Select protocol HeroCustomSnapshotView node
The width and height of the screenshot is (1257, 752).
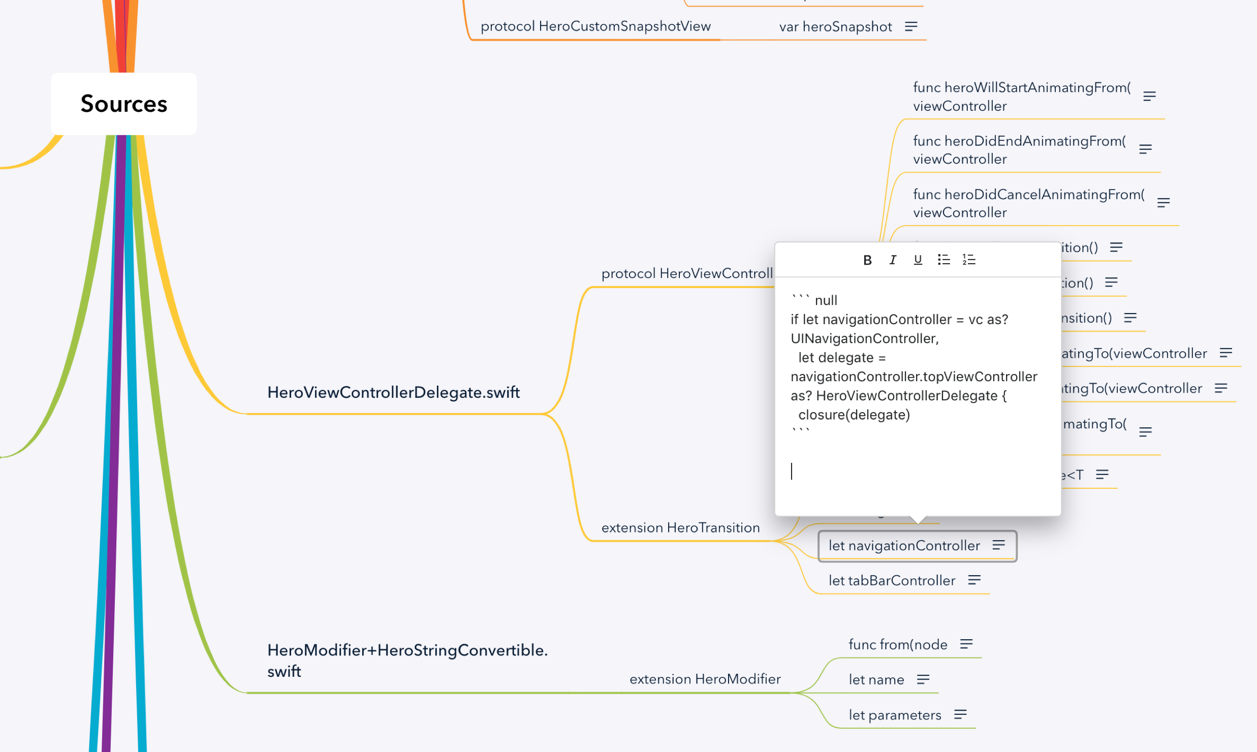[x=595, y=26]
